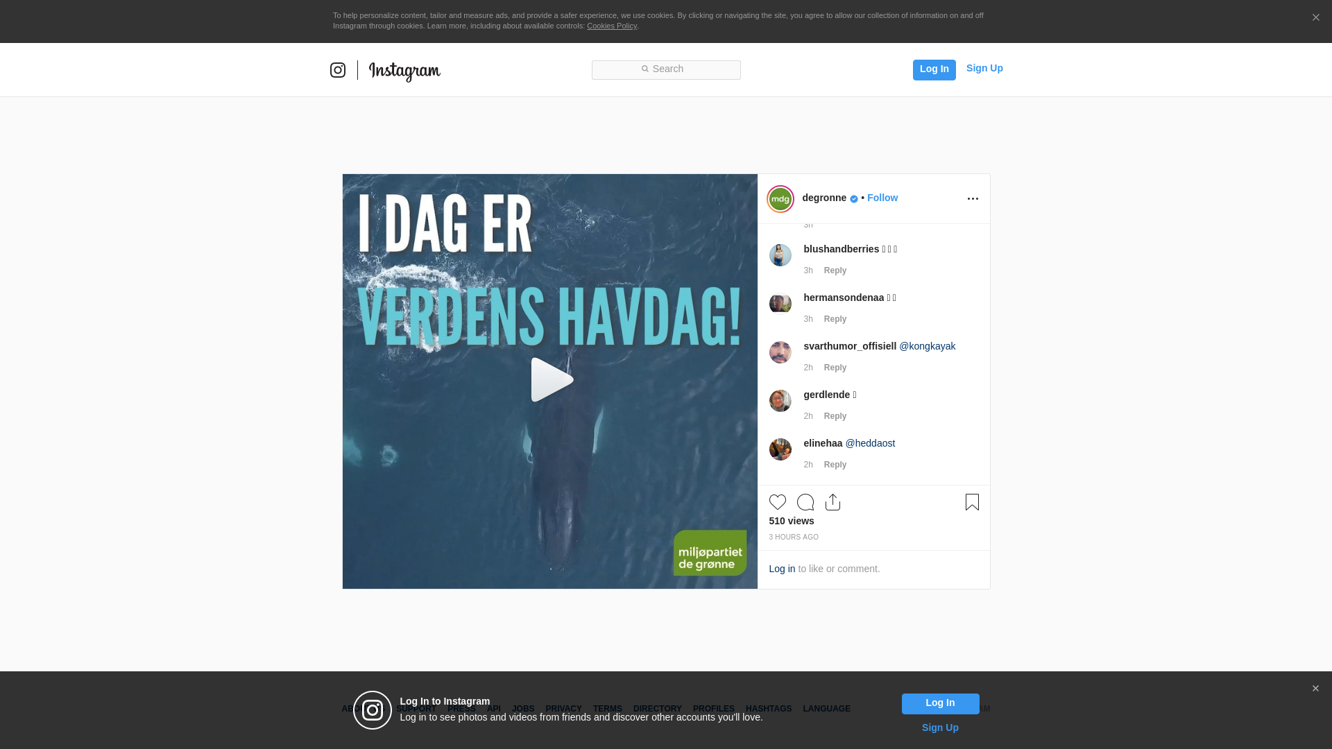Open the HASHTAGS footer link

768,709
